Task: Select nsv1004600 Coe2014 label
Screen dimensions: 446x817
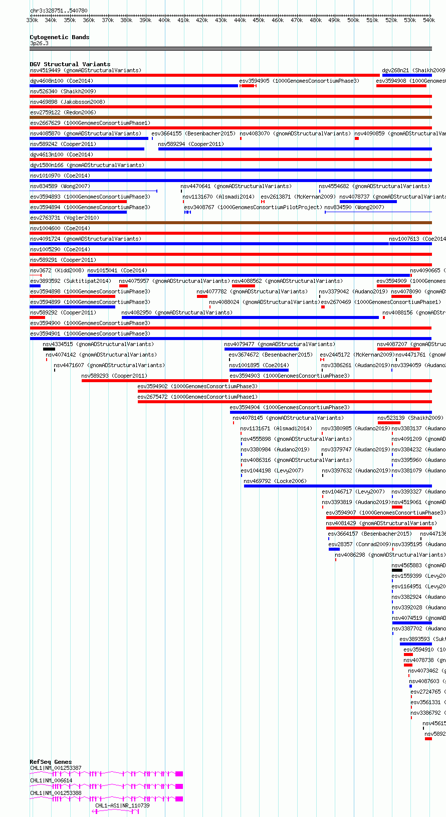Action: [x=60, y=229]
